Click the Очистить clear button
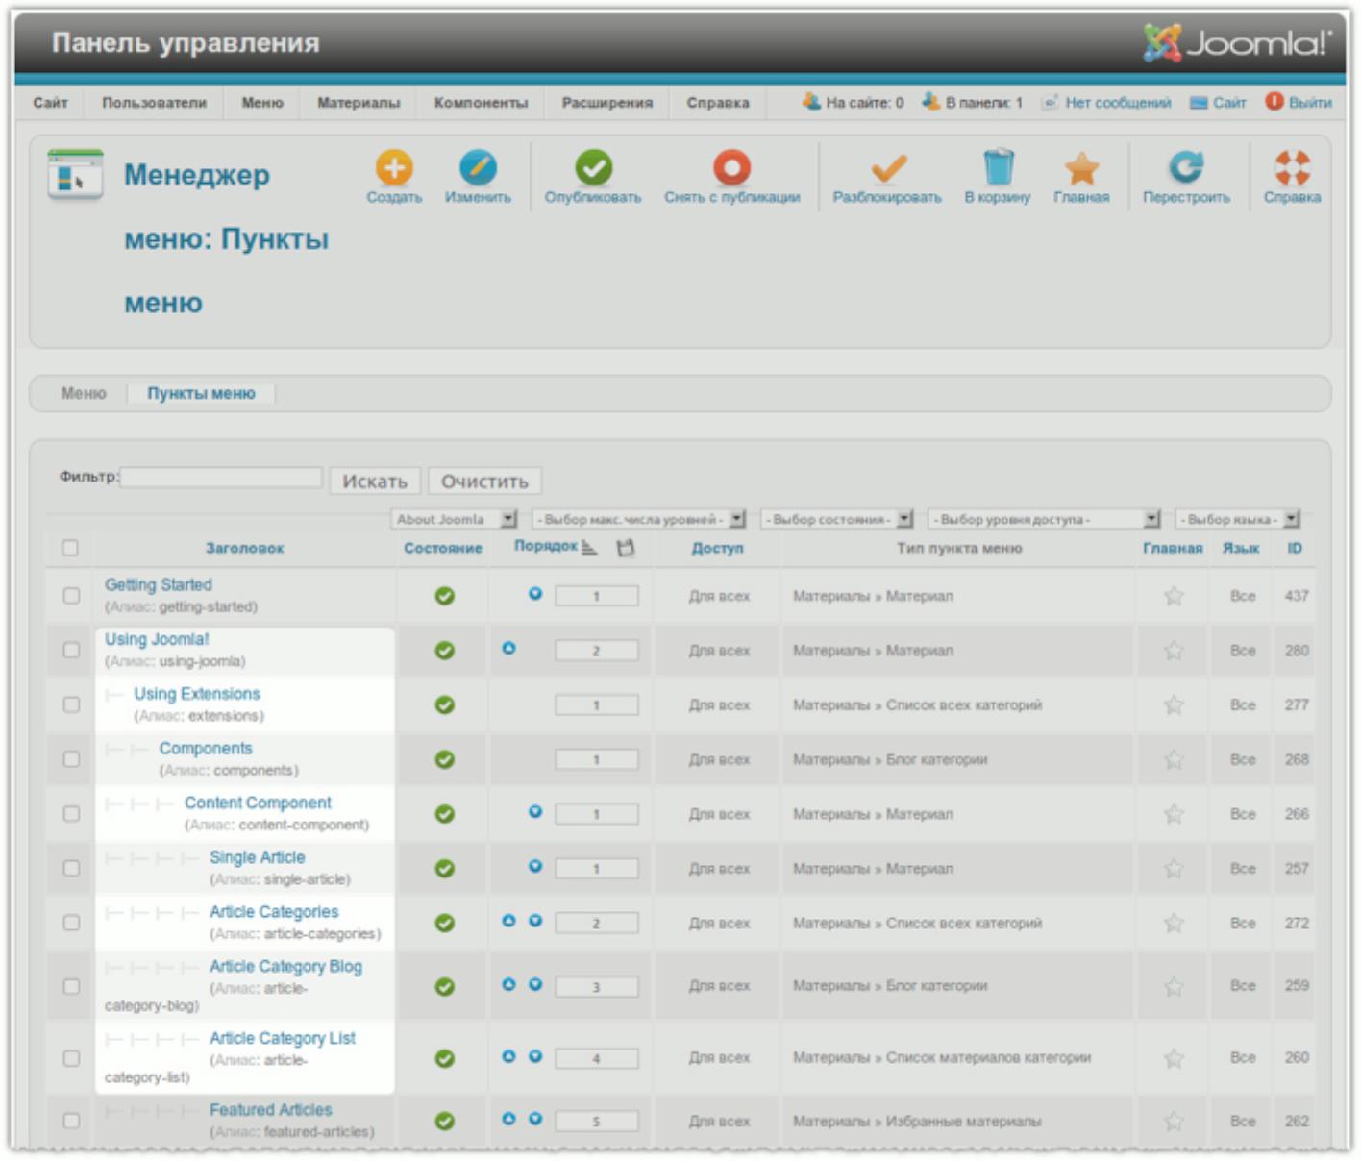 (x=484, y=481)
